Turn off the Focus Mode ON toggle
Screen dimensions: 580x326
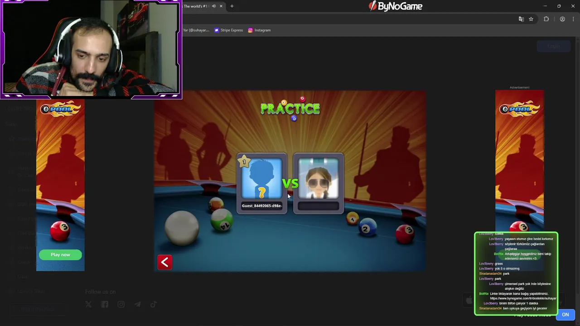click(x=565, y=315)
